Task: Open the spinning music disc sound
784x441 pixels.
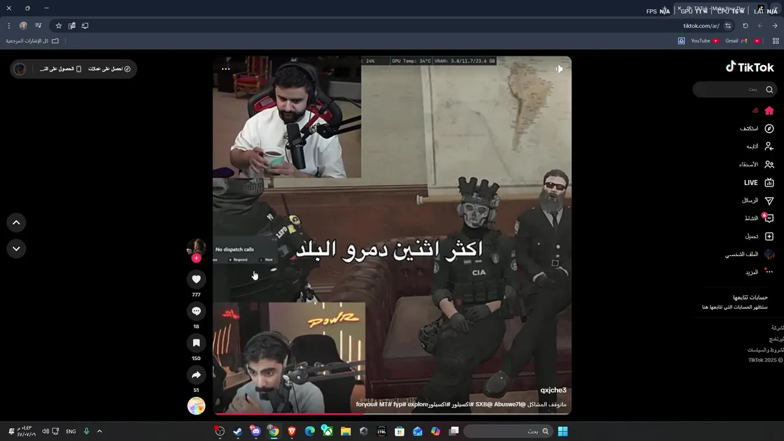Action: 196,406
